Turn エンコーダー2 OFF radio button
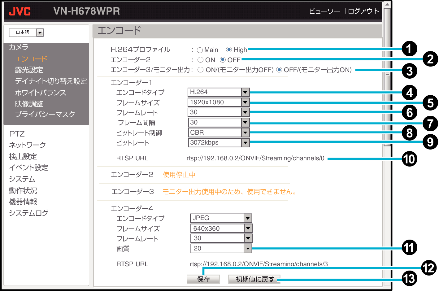The height and width of the screenshot is (291, 439). coord(223,60)
